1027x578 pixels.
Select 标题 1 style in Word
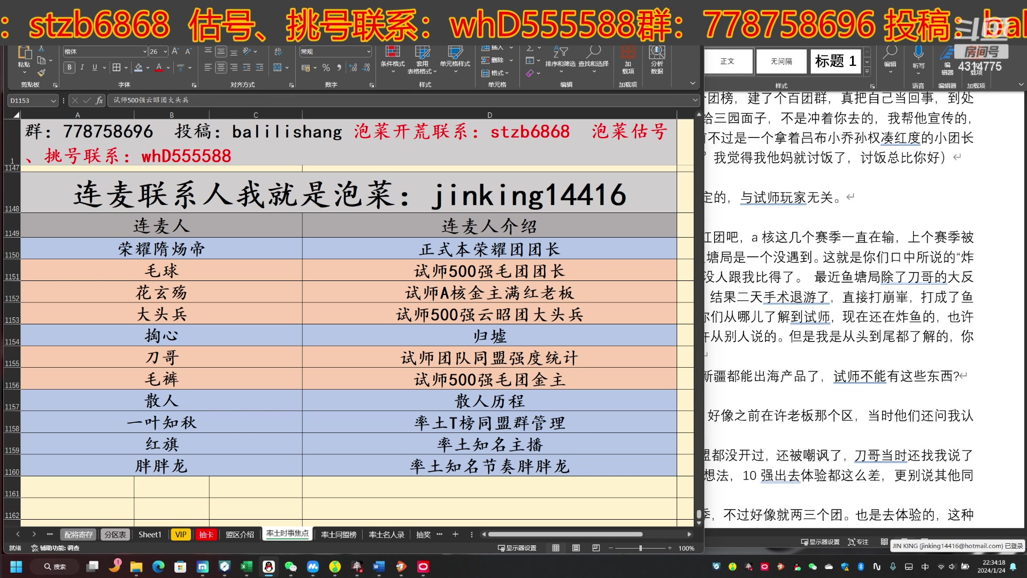tap(836, 61)
